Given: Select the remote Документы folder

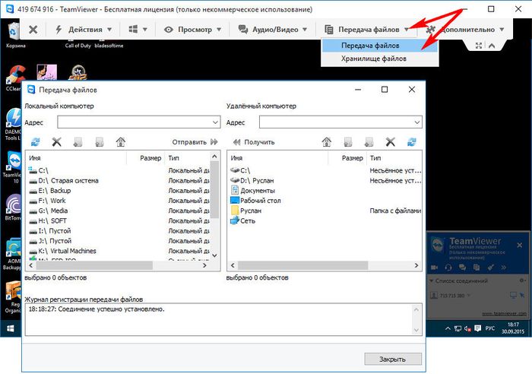Looking at the screenshot, I should coord(253,190).
